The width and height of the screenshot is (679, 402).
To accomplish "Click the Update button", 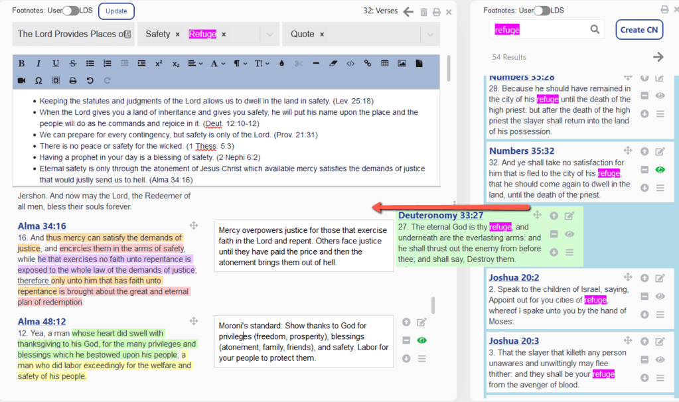I will [116, 11].
